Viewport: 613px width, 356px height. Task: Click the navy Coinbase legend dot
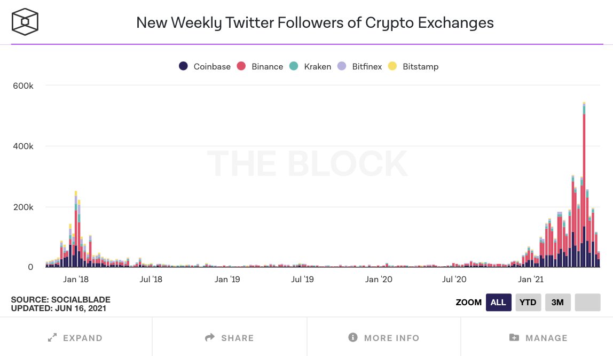click(184, 66)
